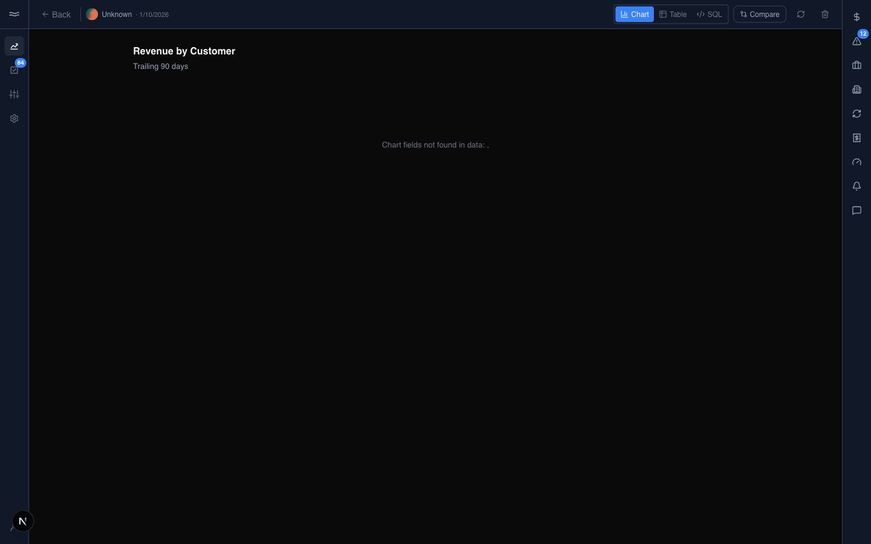Click the Compare button
This screenshot has height=544, width=871.
tap(760, 15)
